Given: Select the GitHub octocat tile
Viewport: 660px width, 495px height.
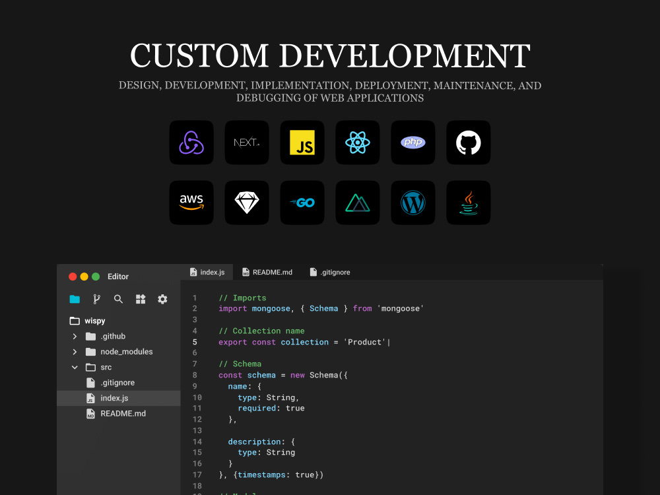Looking at the screenshot, I should click(x=469, y=143).
